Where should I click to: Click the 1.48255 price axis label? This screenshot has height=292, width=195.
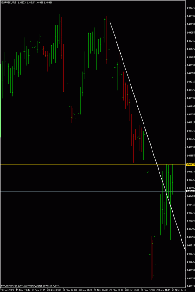[x=190, y=237]
